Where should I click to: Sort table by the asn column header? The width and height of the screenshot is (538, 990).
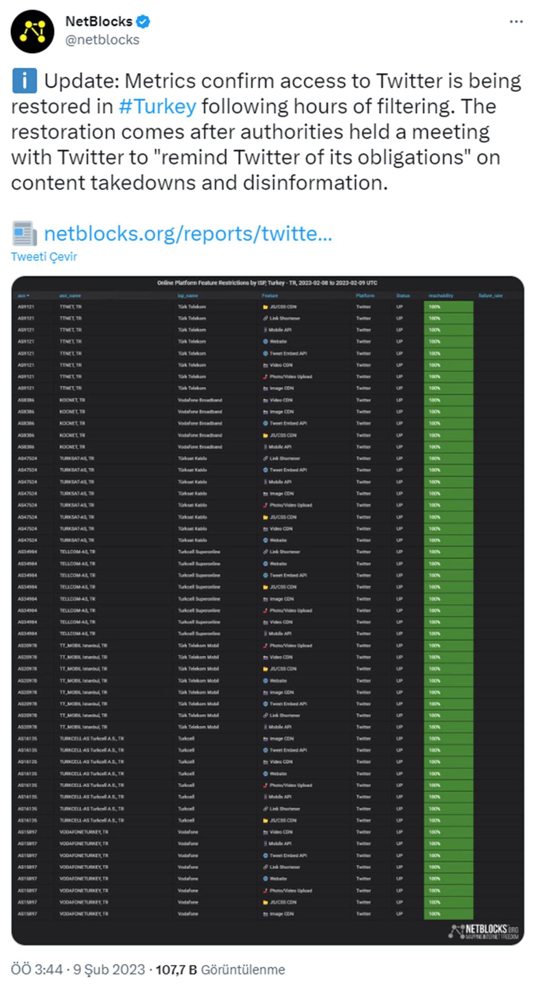point(23,296)
